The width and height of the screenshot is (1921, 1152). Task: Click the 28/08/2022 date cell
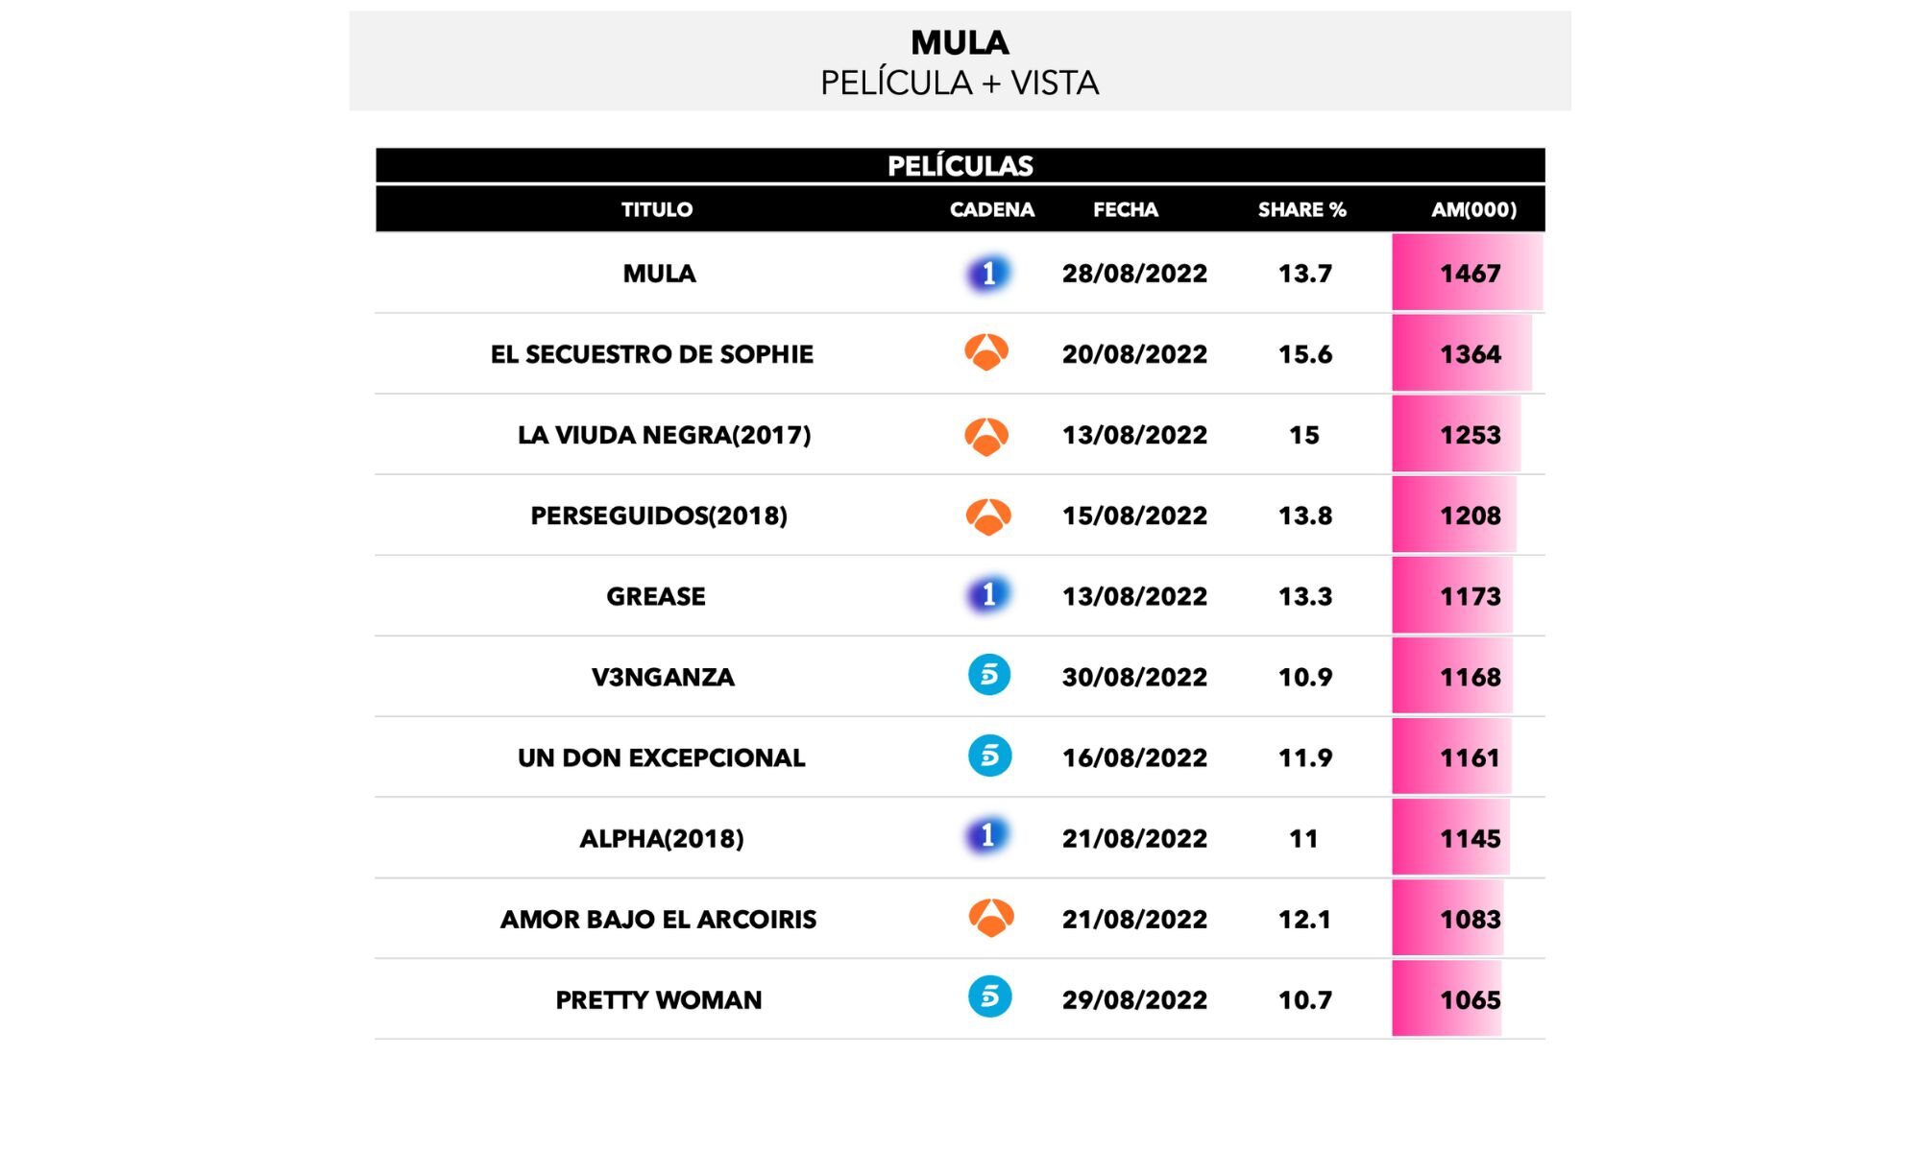[1134, 274]
